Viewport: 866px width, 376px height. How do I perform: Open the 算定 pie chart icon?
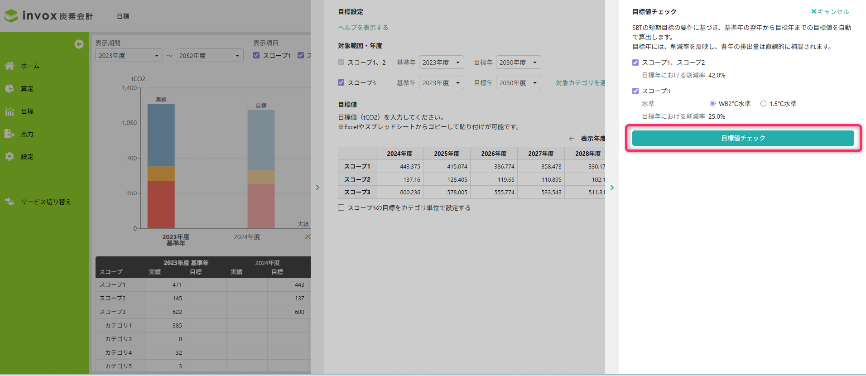[x=10, y=88]
